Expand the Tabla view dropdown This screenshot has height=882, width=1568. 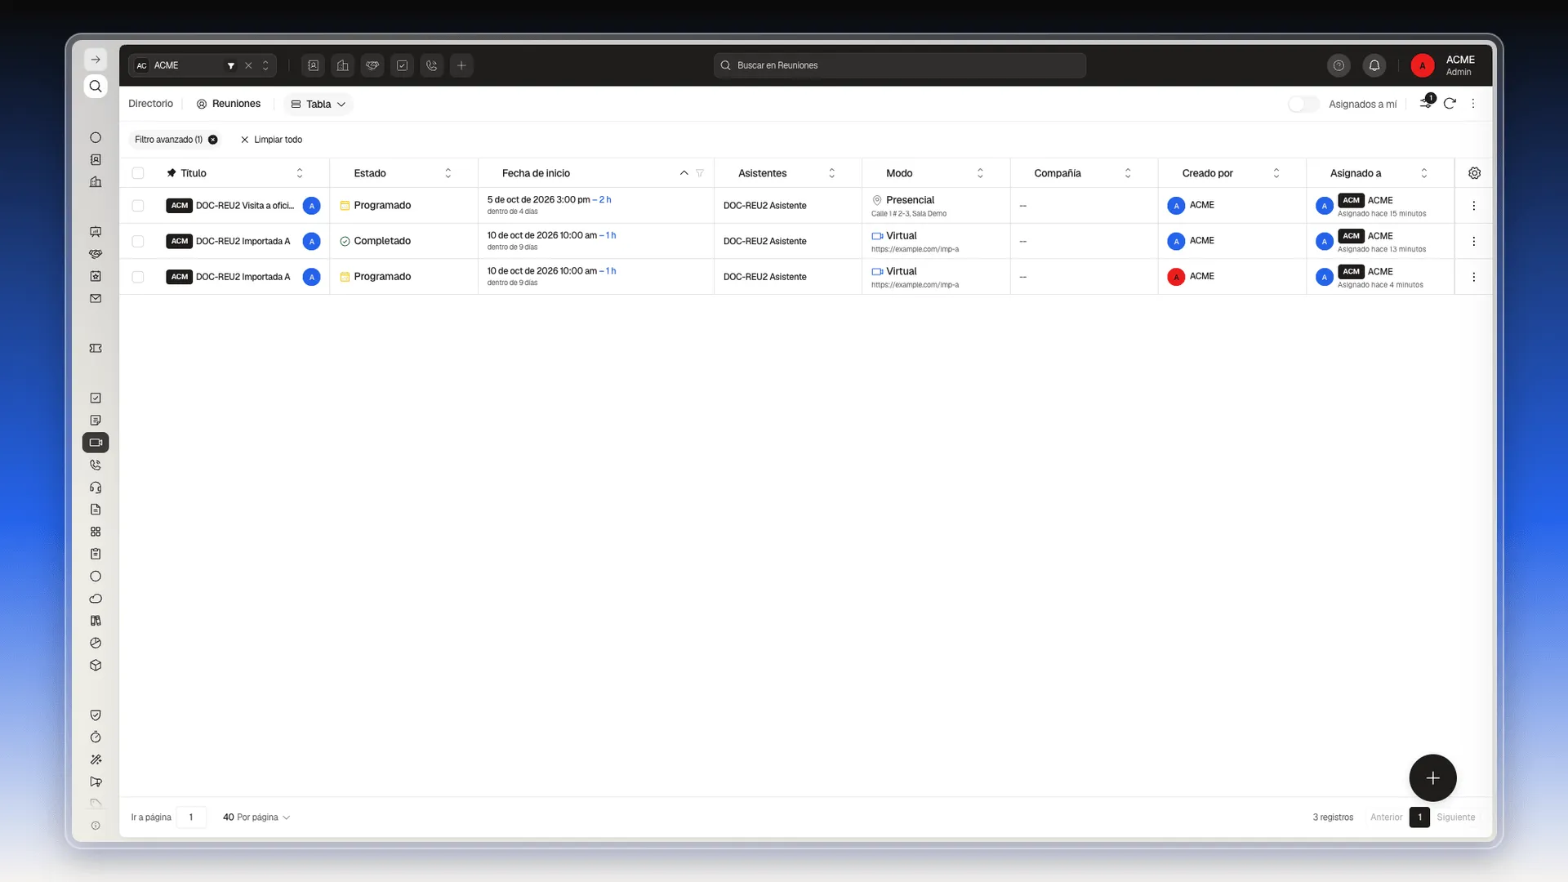click(318, 104)
